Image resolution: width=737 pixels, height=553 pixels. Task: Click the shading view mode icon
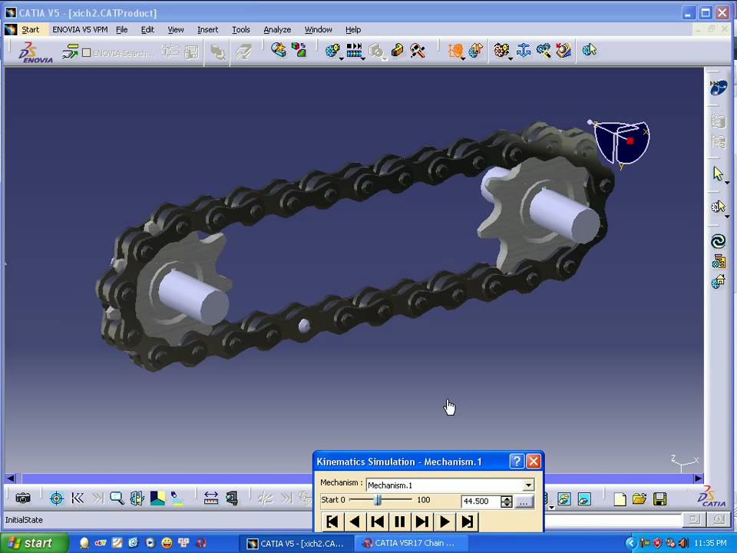[157, 498]
